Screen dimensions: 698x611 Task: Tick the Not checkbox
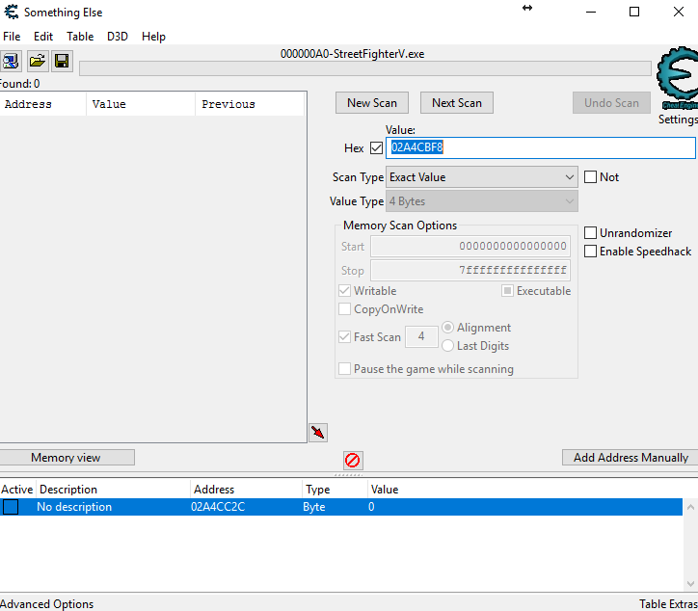click(x=591, y=177)
